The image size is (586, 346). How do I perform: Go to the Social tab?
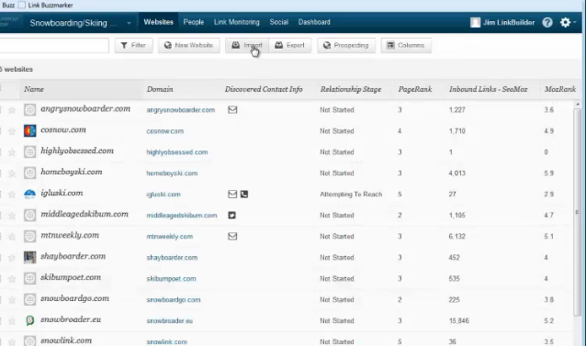pyautogui.click(x=279, y=22)
